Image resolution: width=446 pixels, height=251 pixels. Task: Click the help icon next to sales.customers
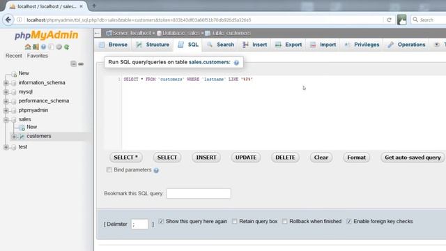tap(236, 63)
